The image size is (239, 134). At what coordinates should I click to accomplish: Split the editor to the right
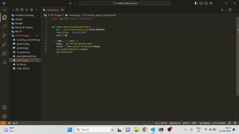pos(230,10)
